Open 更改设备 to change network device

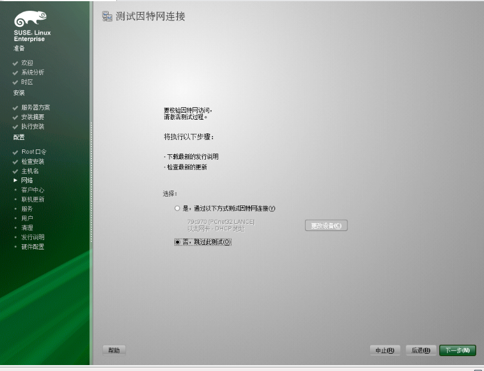328,225
